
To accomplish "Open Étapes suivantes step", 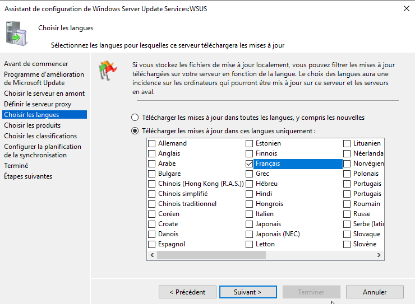I will pos(28,176).
